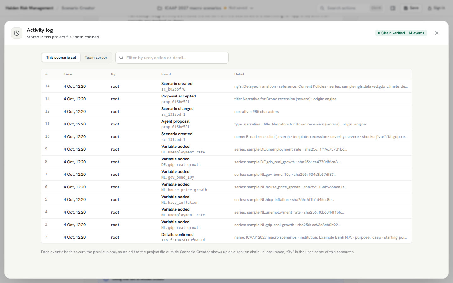Click Save in the background top bar

click(x=411, y=8)
